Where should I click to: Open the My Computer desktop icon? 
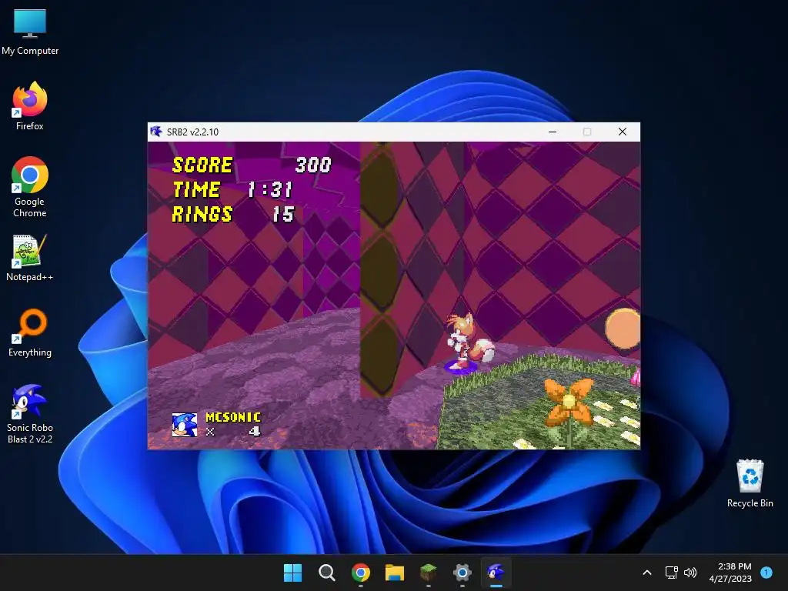30,32
